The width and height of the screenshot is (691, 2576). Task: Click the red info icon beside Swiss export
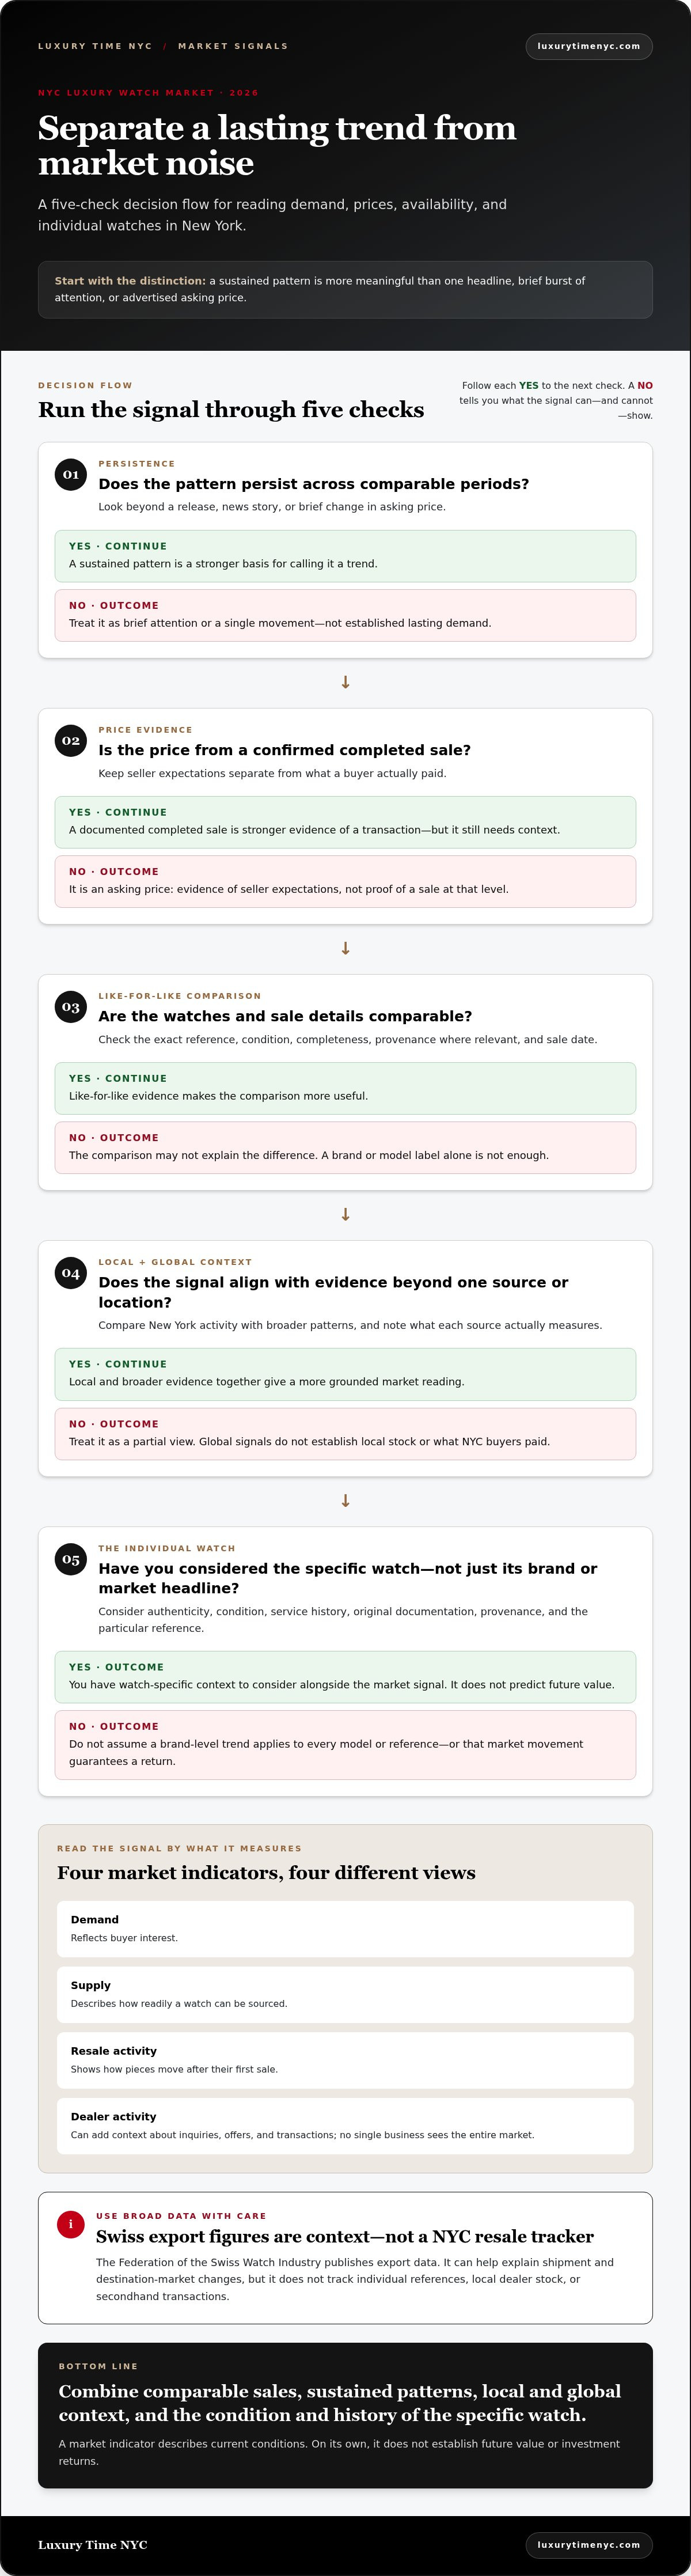coord(70,2224)
